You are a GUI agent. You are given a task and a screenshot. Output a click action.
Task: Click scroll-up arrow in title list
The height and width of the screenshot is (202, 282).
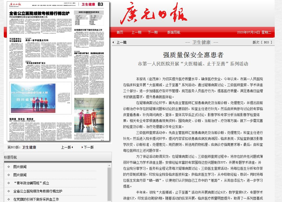(109, 165)
